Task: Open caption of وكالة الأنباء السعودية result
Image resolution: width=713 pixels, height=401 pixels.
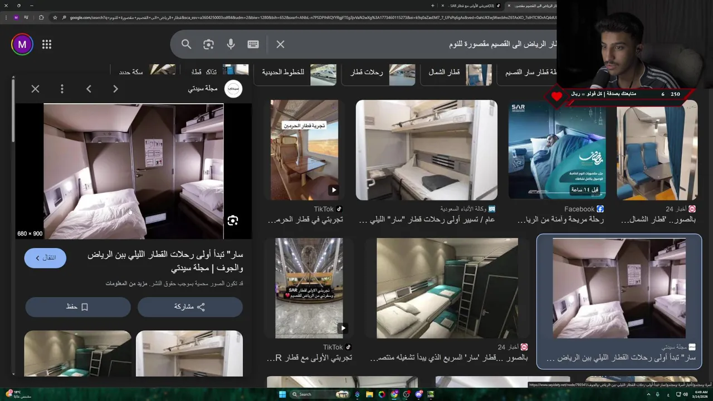Action: [427, 220]
